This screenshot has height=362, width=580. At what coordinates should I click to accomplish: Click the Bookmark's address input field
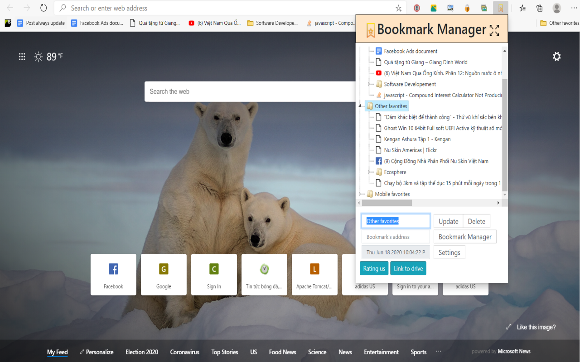(x=396, y=237)
